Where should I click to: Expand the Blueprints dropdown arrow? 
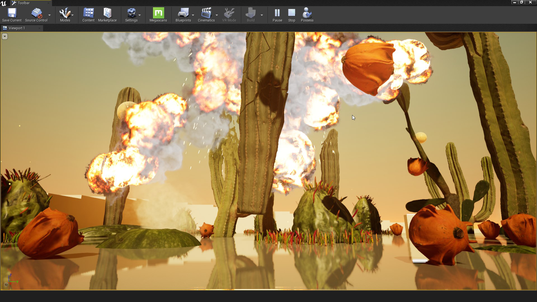pos(193,15)
